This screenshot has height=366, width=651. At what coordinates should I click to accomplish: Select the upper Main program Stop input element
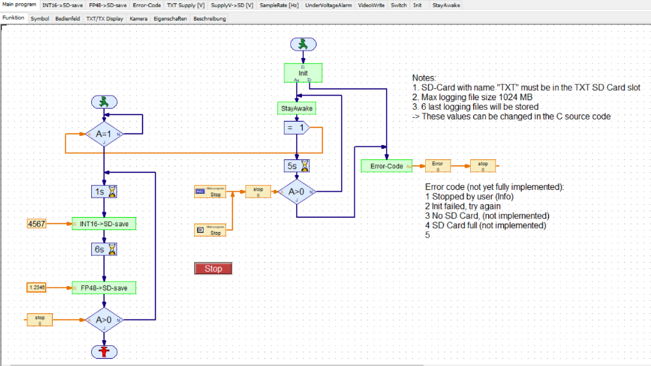(x=210, y=192)
